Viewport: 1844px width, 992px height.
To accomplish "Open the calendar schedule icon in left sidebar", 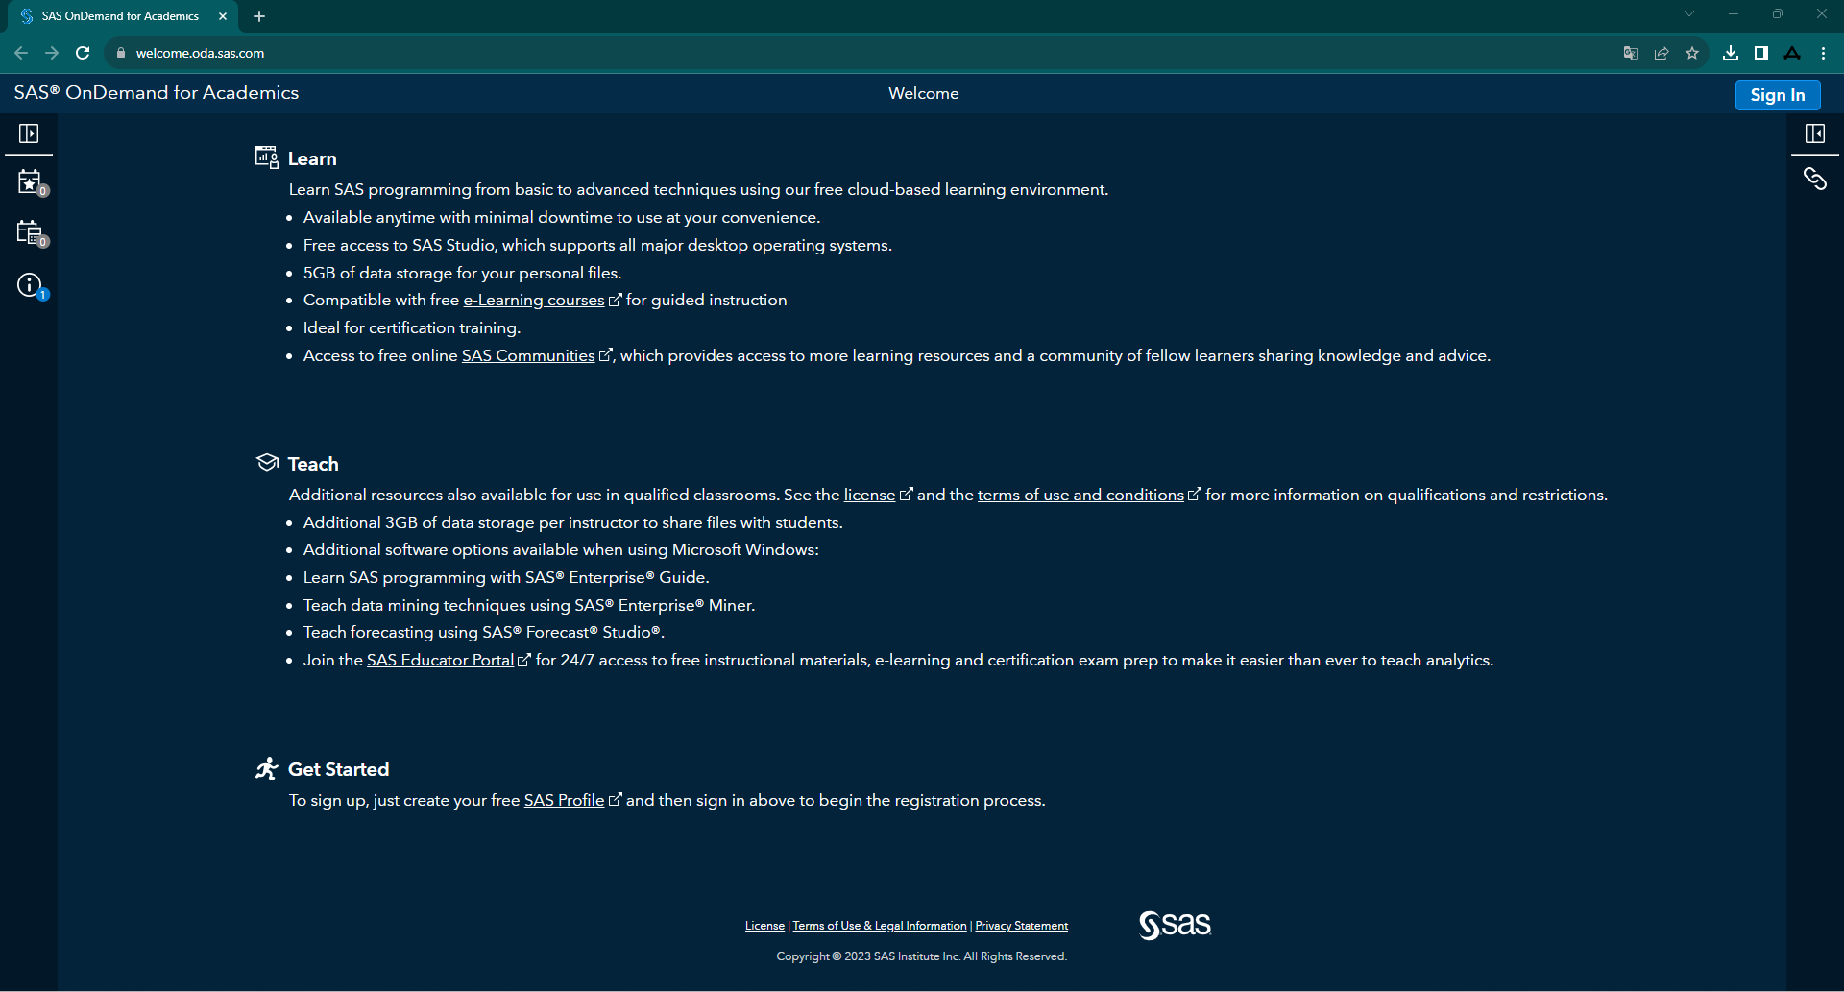I will pyautogui.click(x=31, y=233).
